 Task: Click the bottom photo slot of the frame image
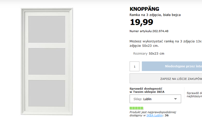[47, 93]
